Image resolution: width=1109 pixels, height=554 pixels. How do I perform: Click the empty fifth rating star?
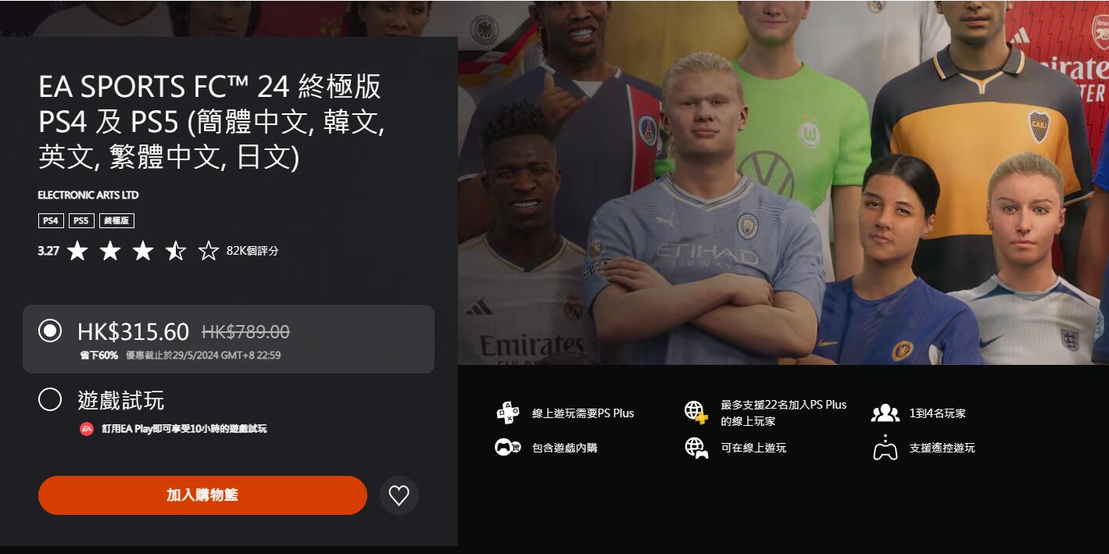click(x=209, y=251)
